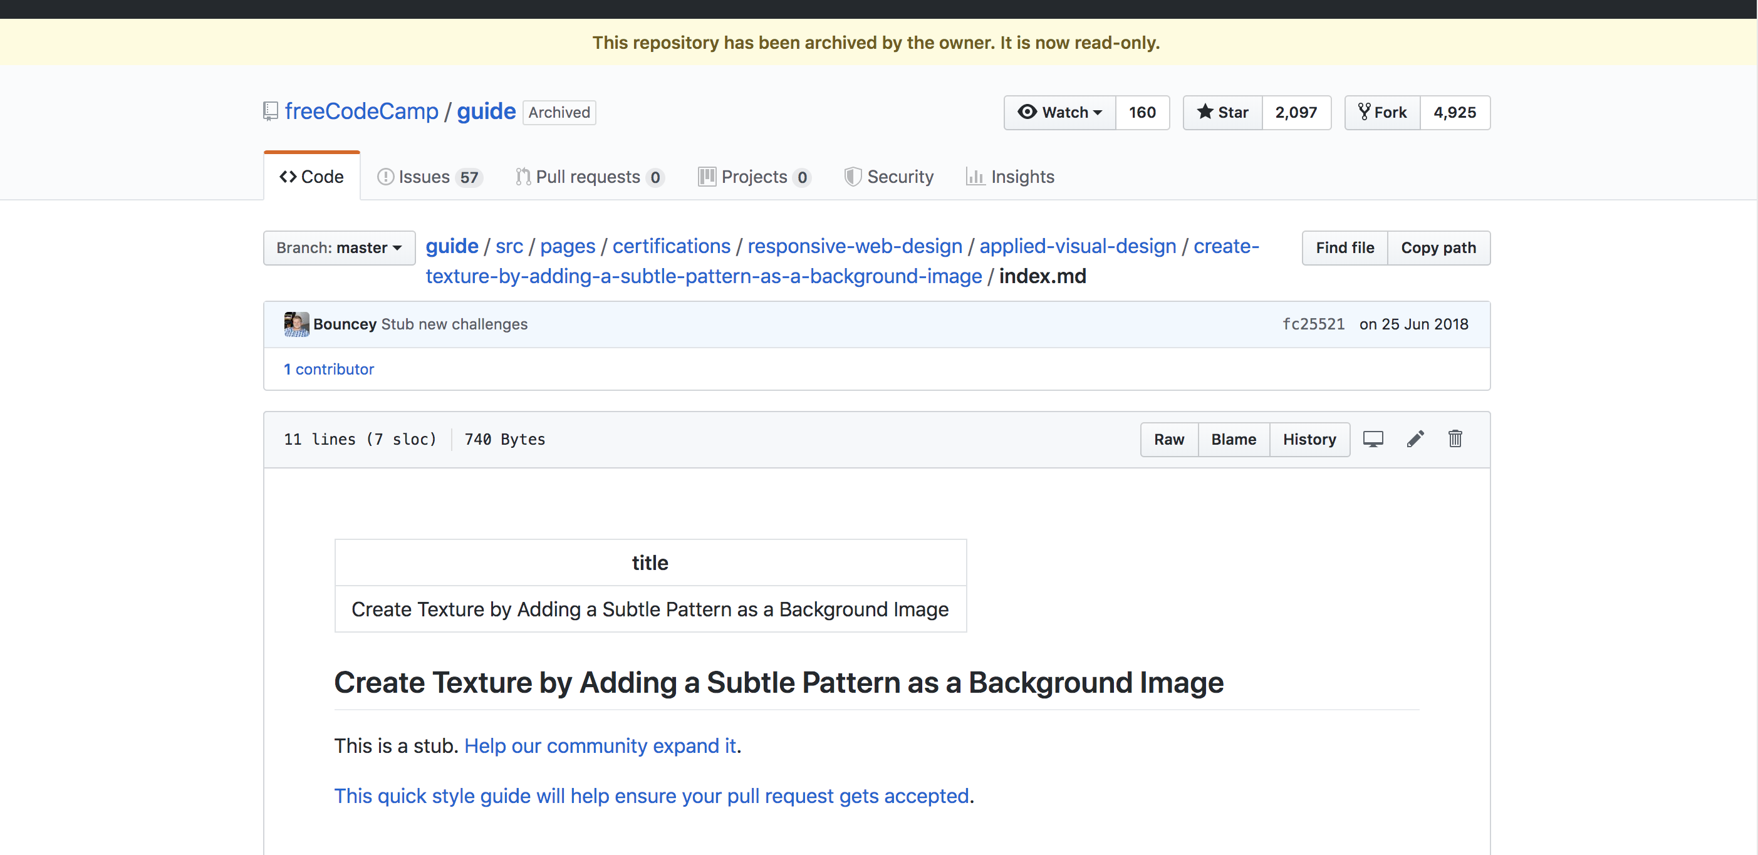This screenshot has width=1758, height=855.
Task: Switch to the Issues tab
Action: pyautogui.click(x=429, y=176)
